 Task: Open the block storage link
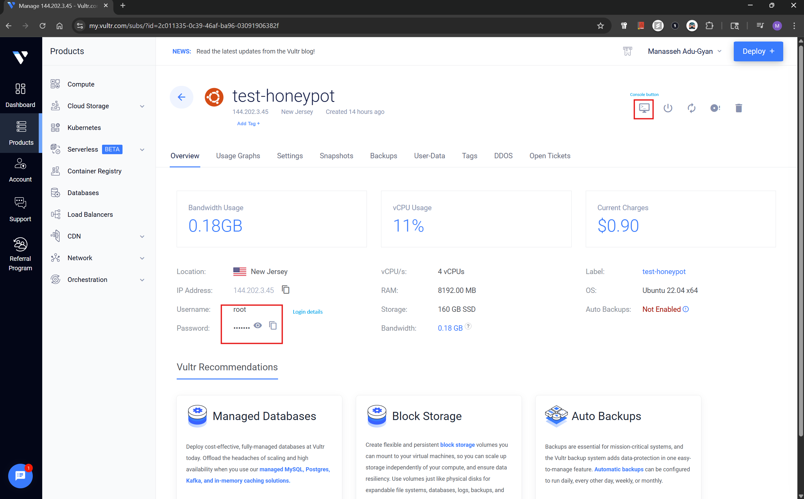point(457,445)
